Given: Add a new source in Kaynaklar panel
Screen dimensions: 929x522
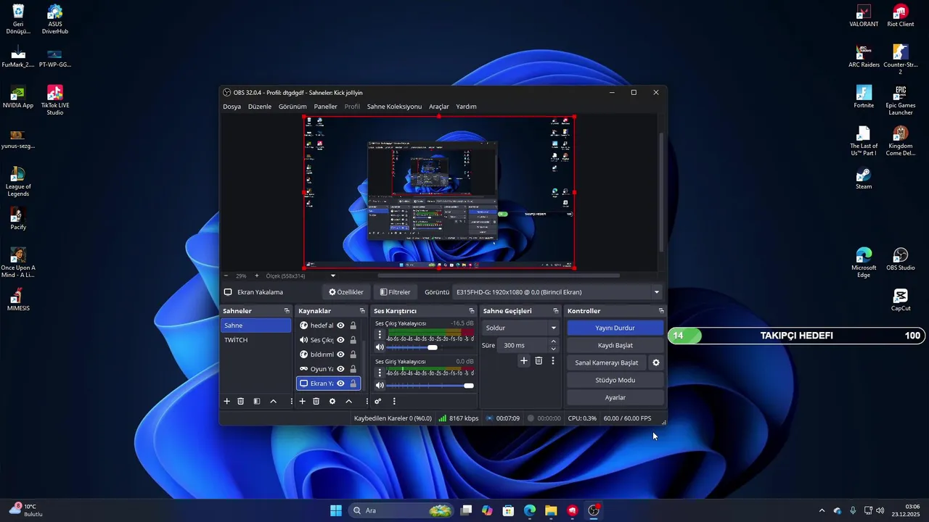Looking at the screenshot, I should coord(302,401).
